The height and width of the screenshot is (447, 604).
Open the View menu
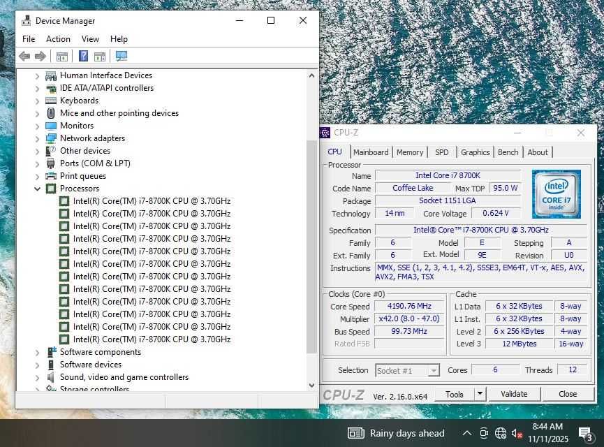[x=90, y=39]
